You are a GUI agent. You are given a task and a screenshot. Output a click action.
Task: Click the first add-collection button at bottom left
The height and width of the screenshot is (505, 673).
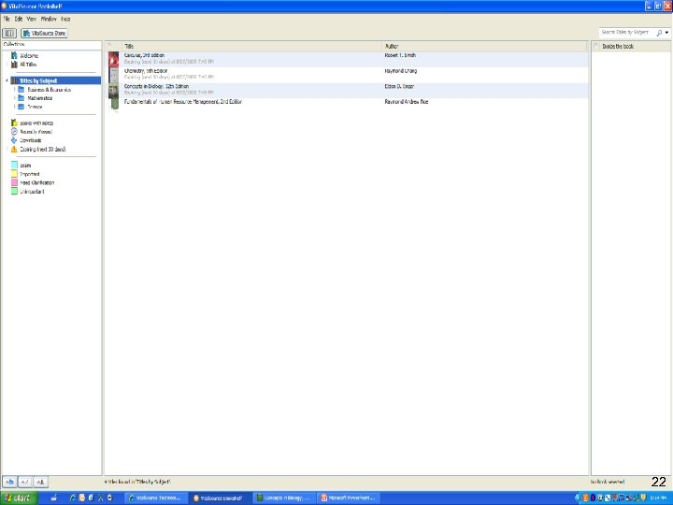pyautogui.click(x=9, y=483)
